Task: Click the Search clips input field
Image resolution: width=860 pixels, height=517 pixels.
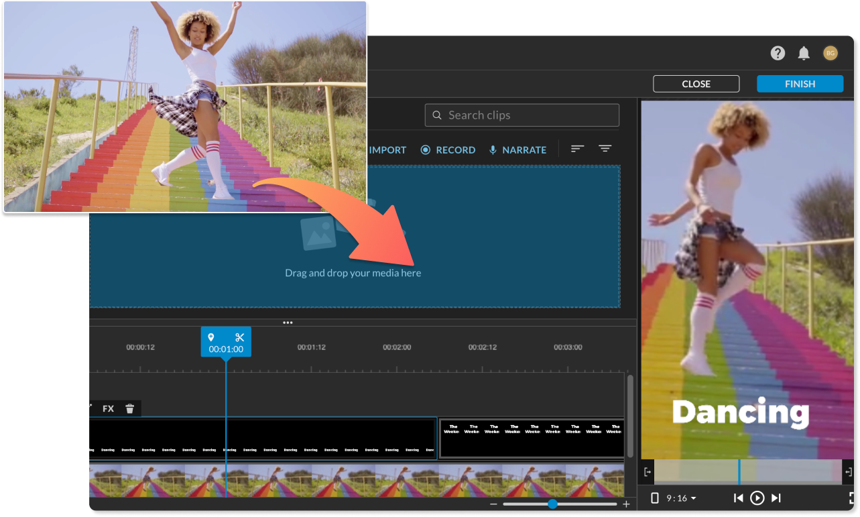Action: pos(523,115)
